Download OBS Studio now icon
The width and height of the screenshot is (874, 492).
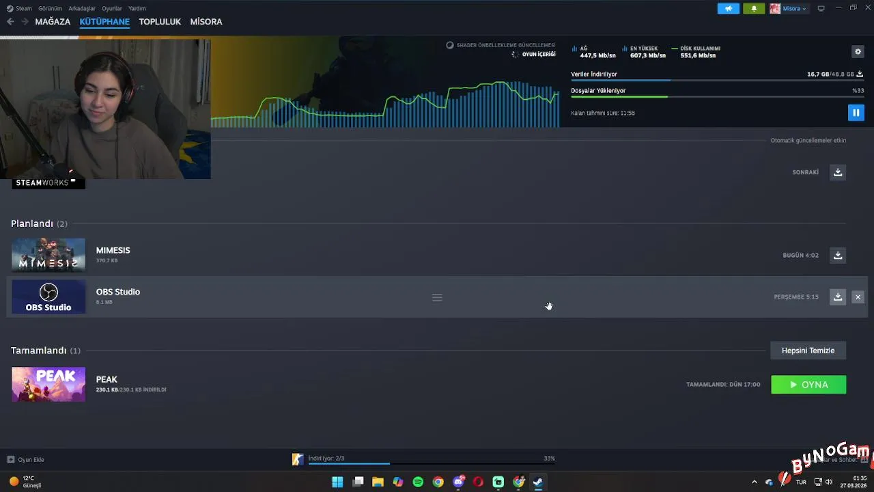[838, 297]
